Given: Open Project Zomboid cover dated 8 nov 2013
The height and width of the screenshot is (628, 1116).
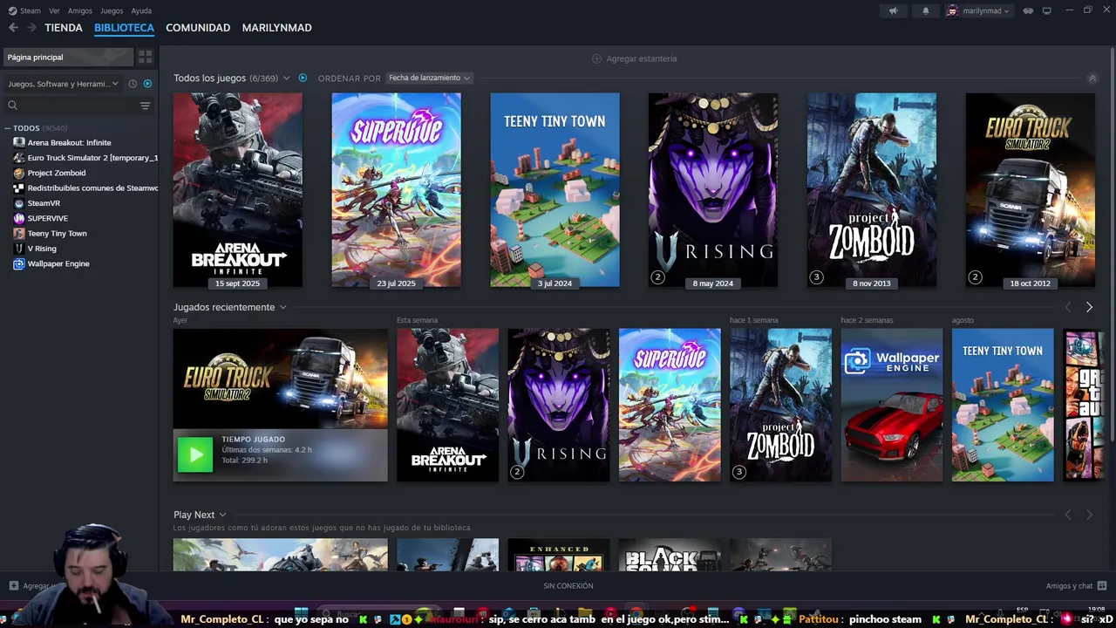Looking at the screenshot, I should 872,190.
